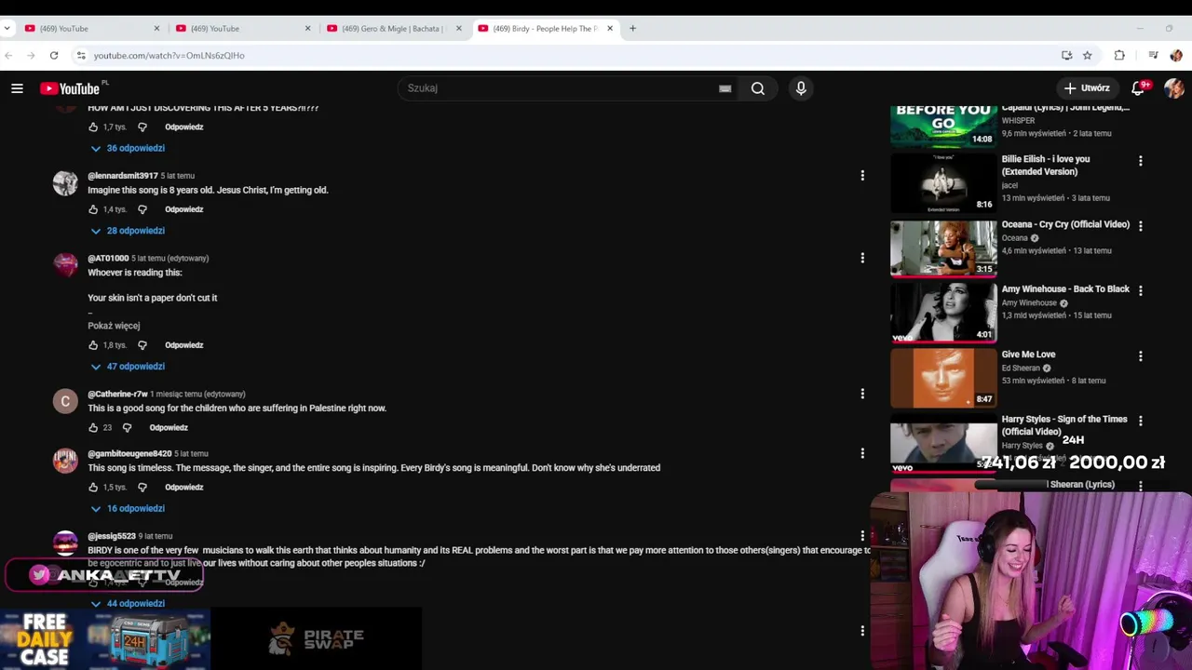Open Amy Winehouse channel name in sidebar
The height and width of the screenshot is (670, 1192).
pos(1029,303)
